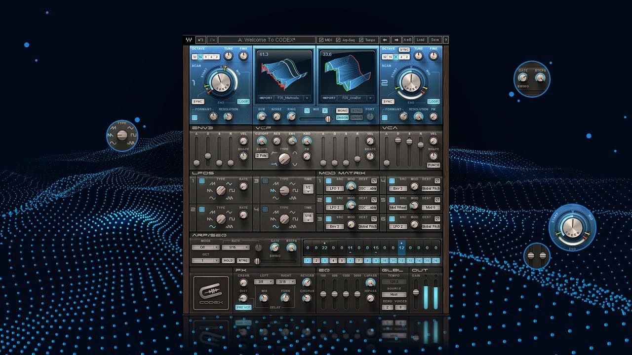Select sequencer step 4 button

(x=333, y=260)
